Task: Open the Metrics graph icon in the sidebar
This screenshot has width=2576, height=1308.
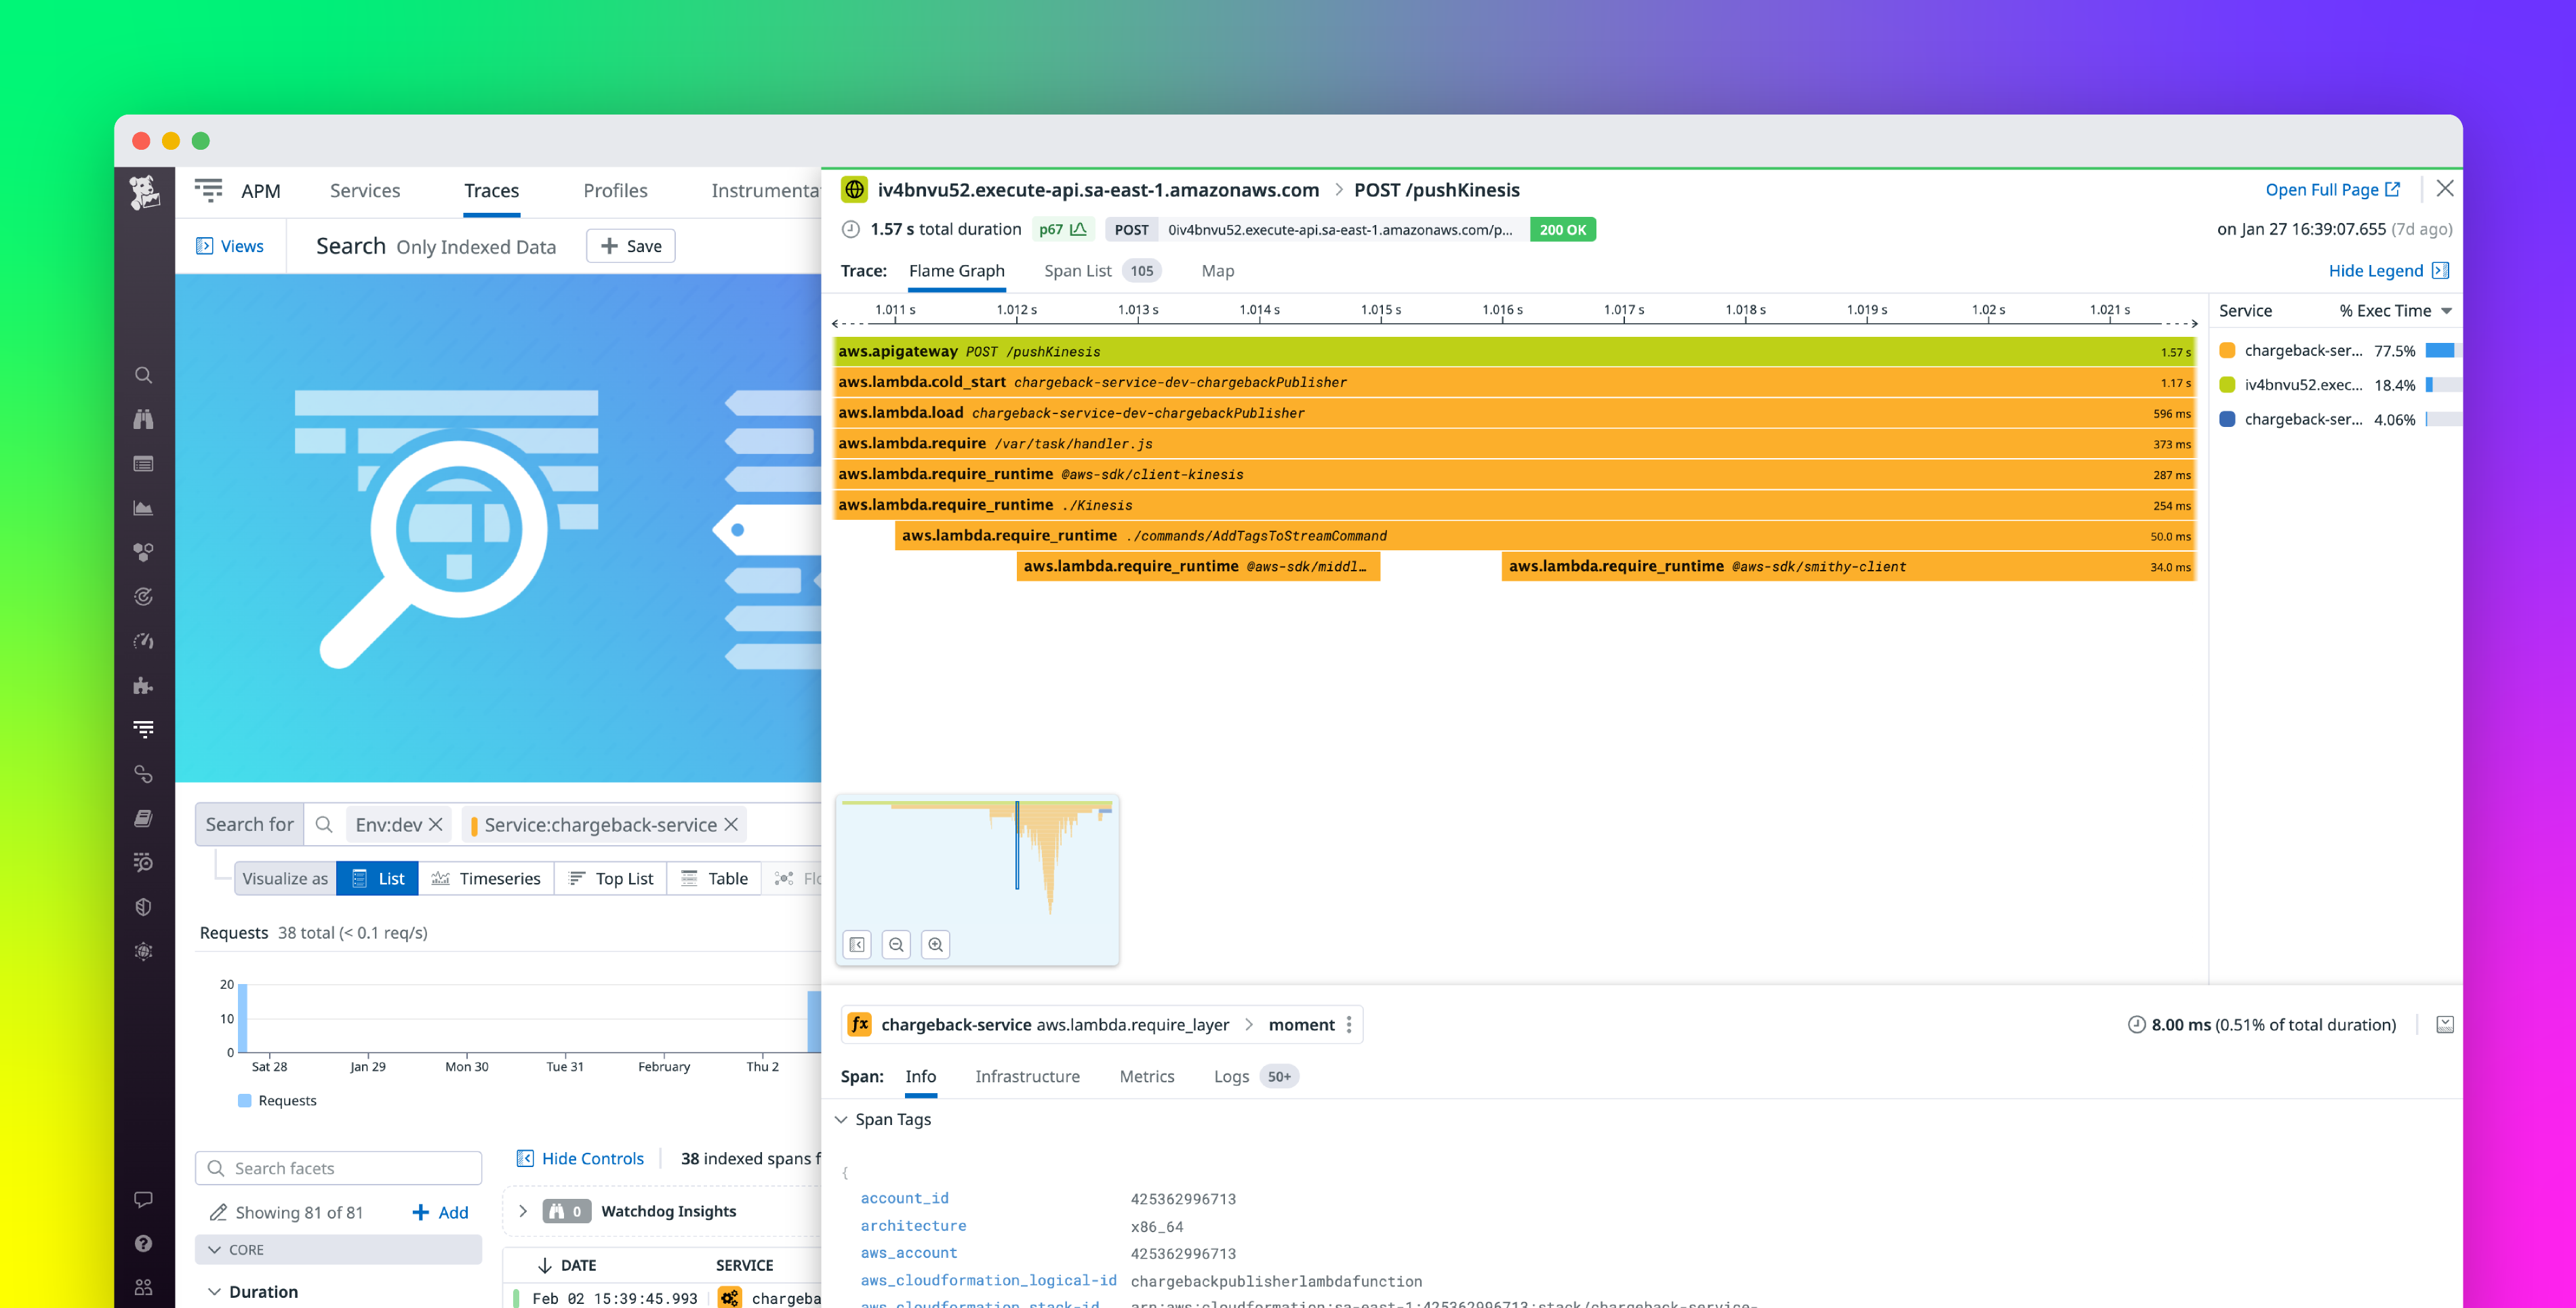Action: pos(144,508)
